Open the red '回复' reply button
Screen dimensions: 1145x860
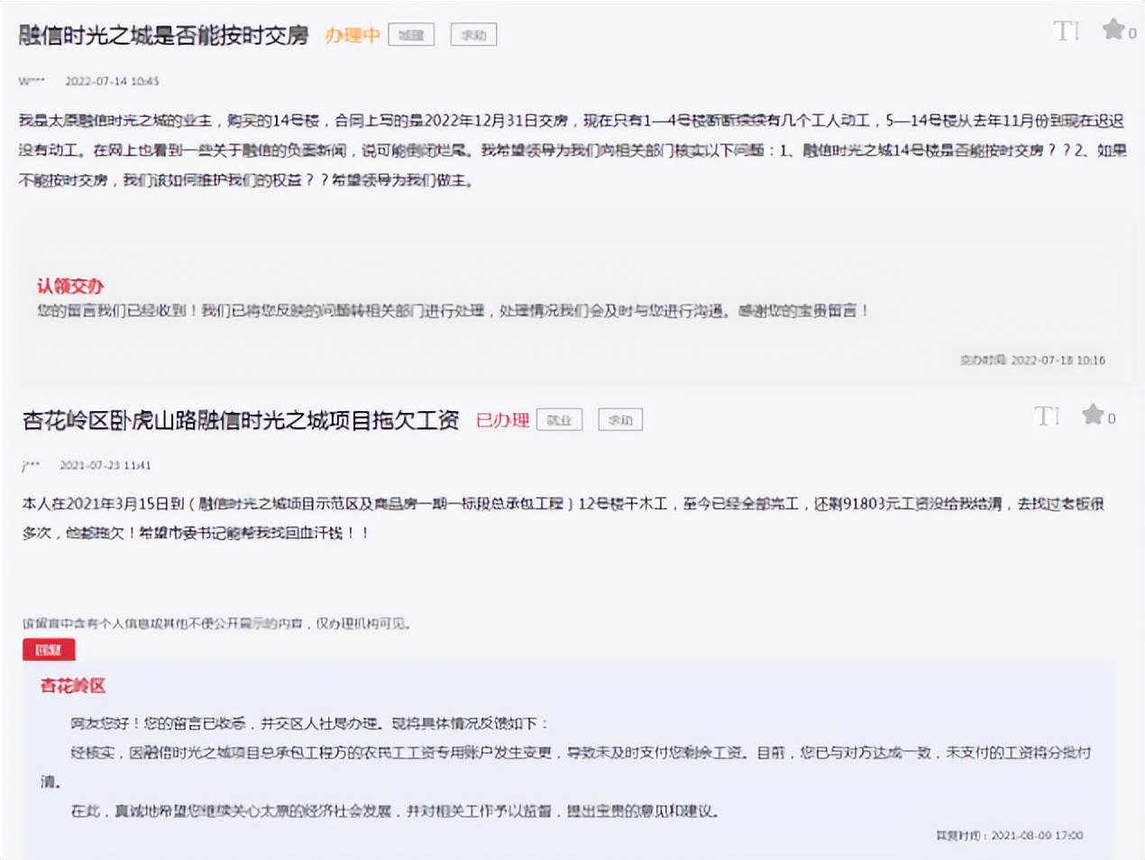click(48, 649)
